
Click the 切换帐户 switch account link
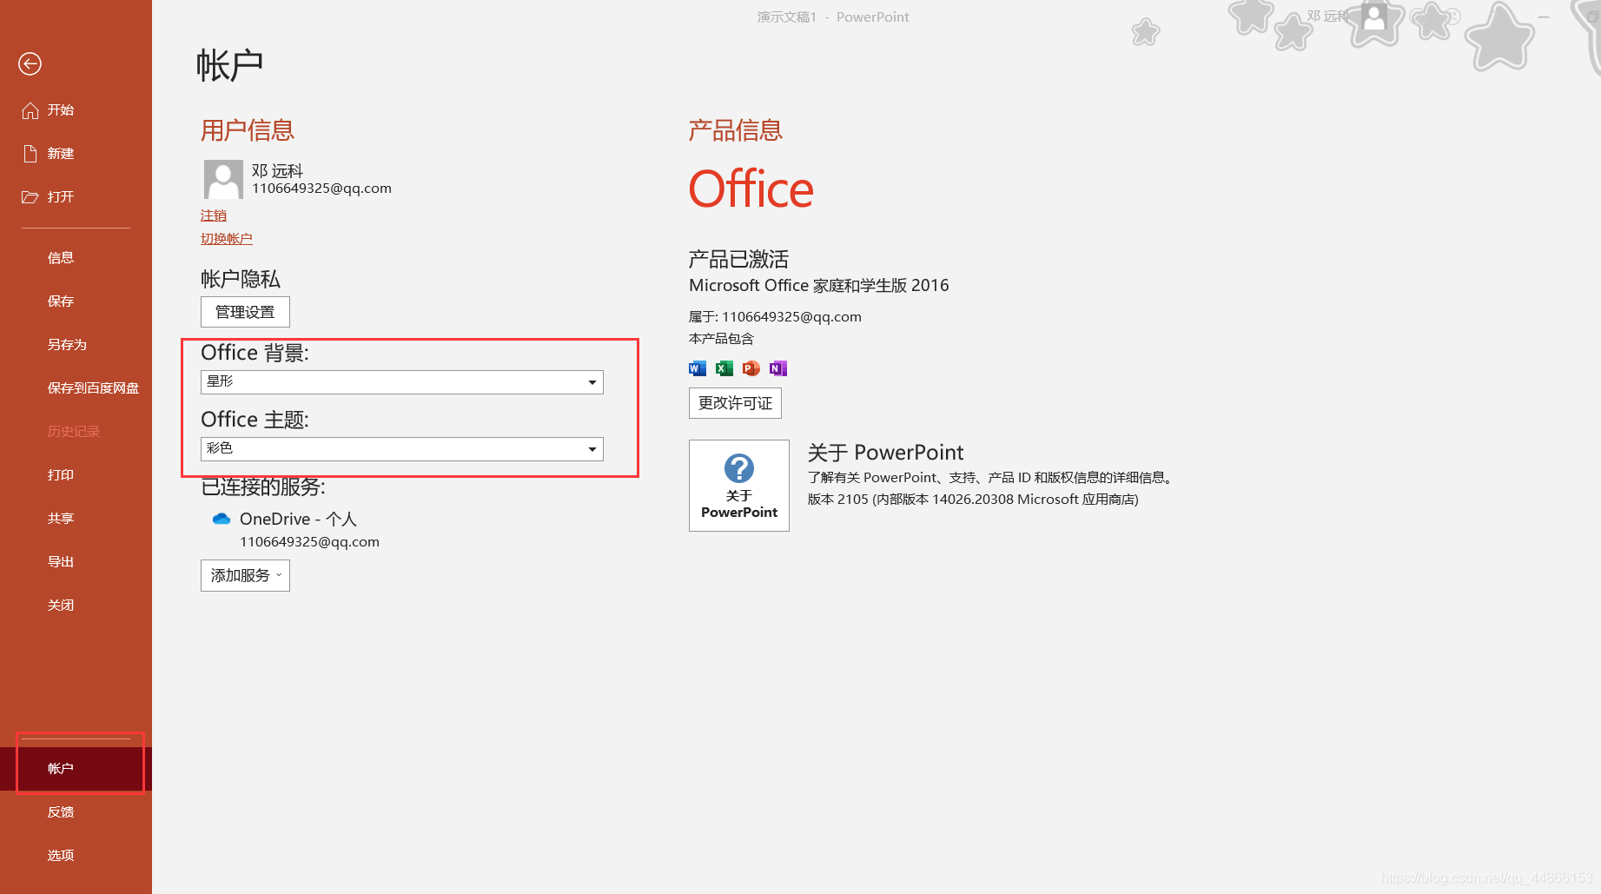(x=227, y=239)
